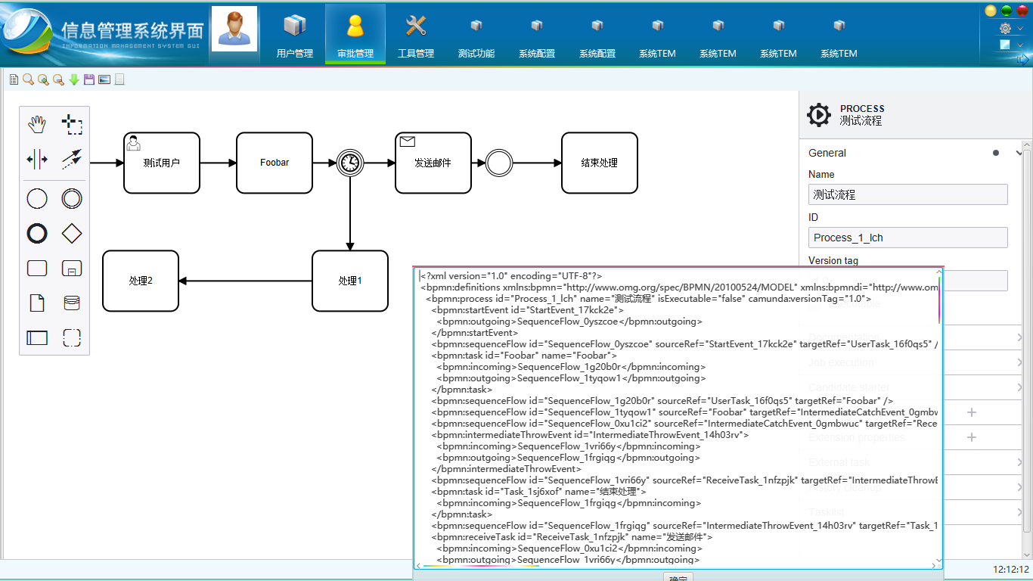Image resolution: width=1033 pixels, height=581 pixels.
Task: Click the user avatar in header
Action: [x=234, y=29]
